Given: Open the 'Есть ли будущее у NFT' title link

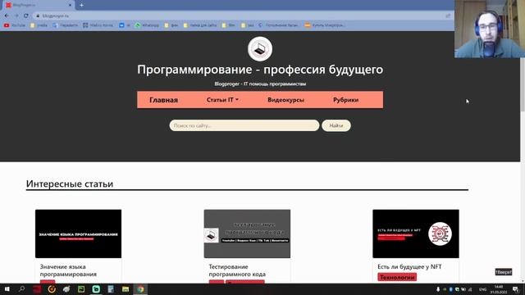Looking at the screenshot, I should click(x=409, y=266).
